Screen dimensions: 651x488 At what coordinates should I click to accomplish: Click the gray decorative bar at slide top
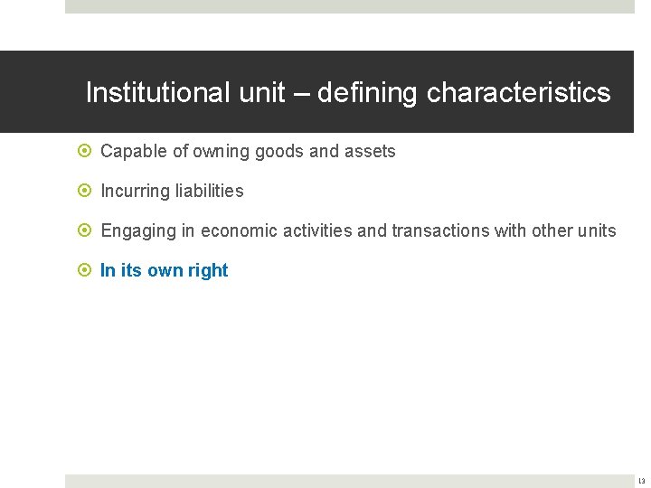(x=350, y=6)
